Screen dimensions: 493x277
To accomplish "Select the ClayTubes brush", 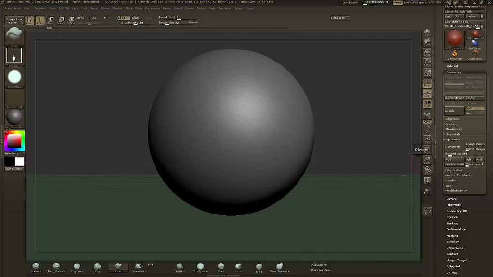I will coord(77,266).
